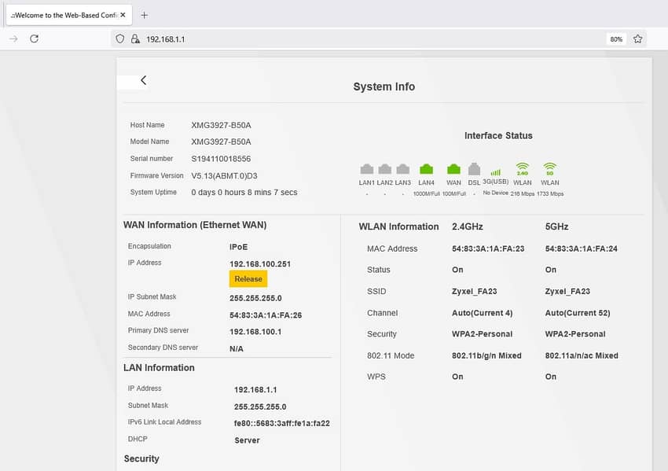Click the gray LAN1 port icon
Image resolution: width=668 pixels, height=471 pixels.
click(x=367, y=169)
